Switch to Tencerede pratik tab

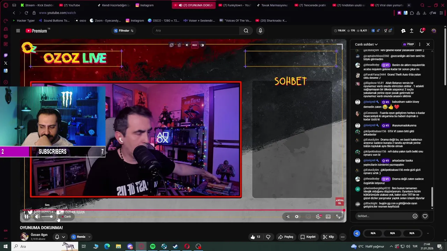point(310,5)
